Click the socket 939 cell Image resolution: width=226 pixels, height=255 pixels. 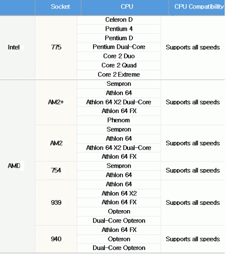pos(56,203)
